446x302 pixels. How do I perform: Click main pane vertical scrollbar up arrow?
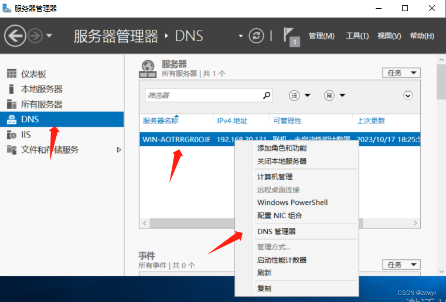(441, 60)
